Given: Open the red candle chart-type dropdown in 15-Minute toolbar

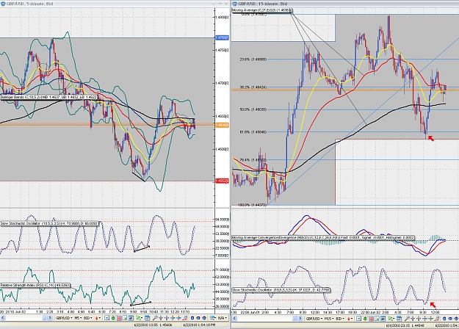Looking at the screenshot, I should coord(350,319).
